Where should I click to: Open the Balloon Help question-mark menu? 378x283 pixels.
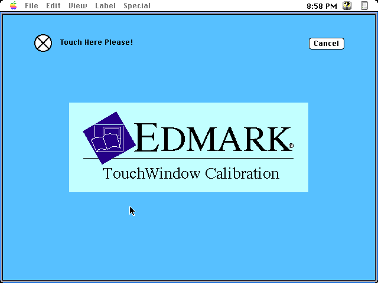coord(347,5)
